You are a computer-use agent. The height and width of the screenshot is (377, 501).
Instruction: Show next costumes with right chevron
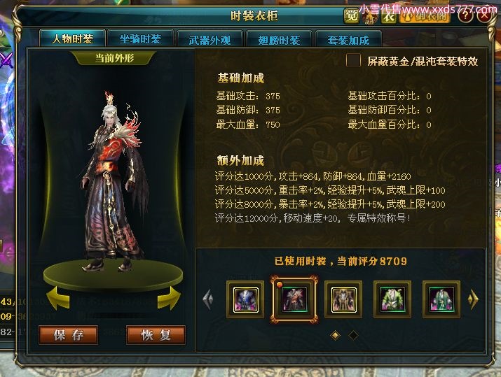coord(473,299)
